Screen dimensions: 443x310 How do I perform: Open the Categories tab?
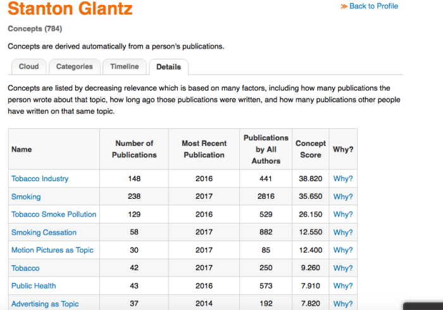coord(74,66)
